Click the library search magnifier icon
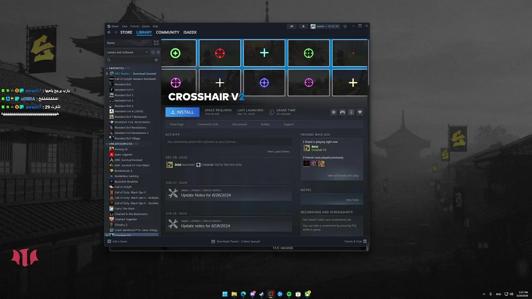The image size is (532, 299). tap(109, 60)
